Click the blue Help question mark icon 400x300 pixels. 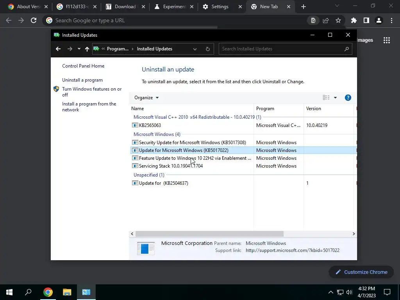tap(348, 98)
